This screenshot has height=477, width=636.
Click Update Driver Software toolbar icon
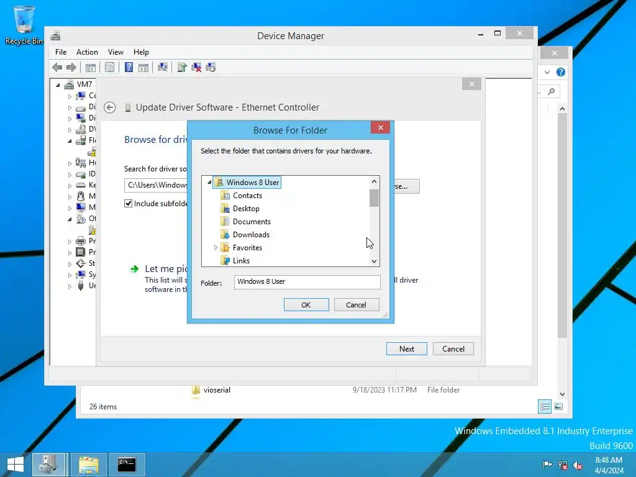tap(182, 67)
